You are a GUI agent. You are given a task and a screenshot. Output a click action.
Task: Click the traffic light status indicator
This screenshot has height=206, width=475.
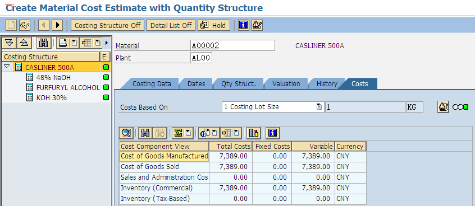click(x=460, y=107)
